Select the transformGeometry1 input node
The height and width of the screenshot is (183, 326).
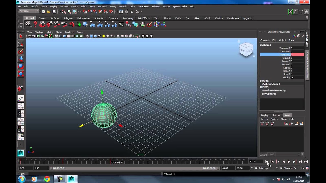click(x=274, y=90)
